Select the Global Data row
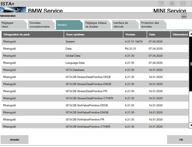This screenshot has width=192, height=147. [95, 56]
